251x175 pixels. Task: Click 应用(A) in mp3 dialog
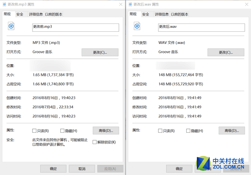click(110, 169)
